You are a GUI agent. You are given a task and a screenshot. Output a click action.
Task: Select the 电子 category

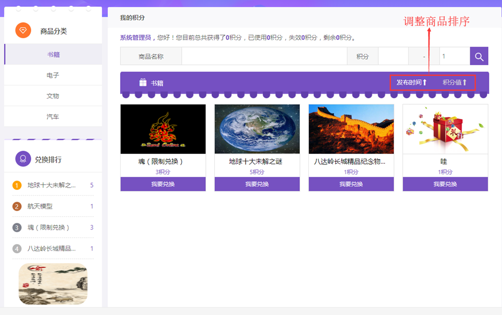pos(53,75)
